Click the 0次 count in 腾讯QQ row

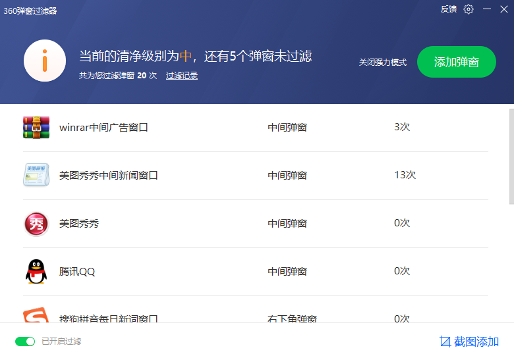tap(402, 271)
